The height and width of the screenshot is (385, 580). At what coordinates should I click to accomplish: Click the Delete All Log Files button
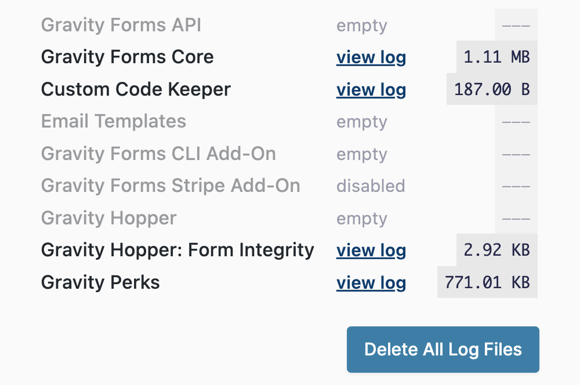click(x=443, y=350)
